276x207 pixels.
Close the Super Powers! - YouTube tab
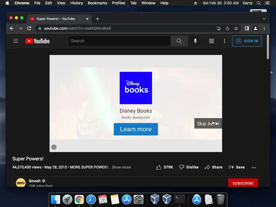point(87,19)
